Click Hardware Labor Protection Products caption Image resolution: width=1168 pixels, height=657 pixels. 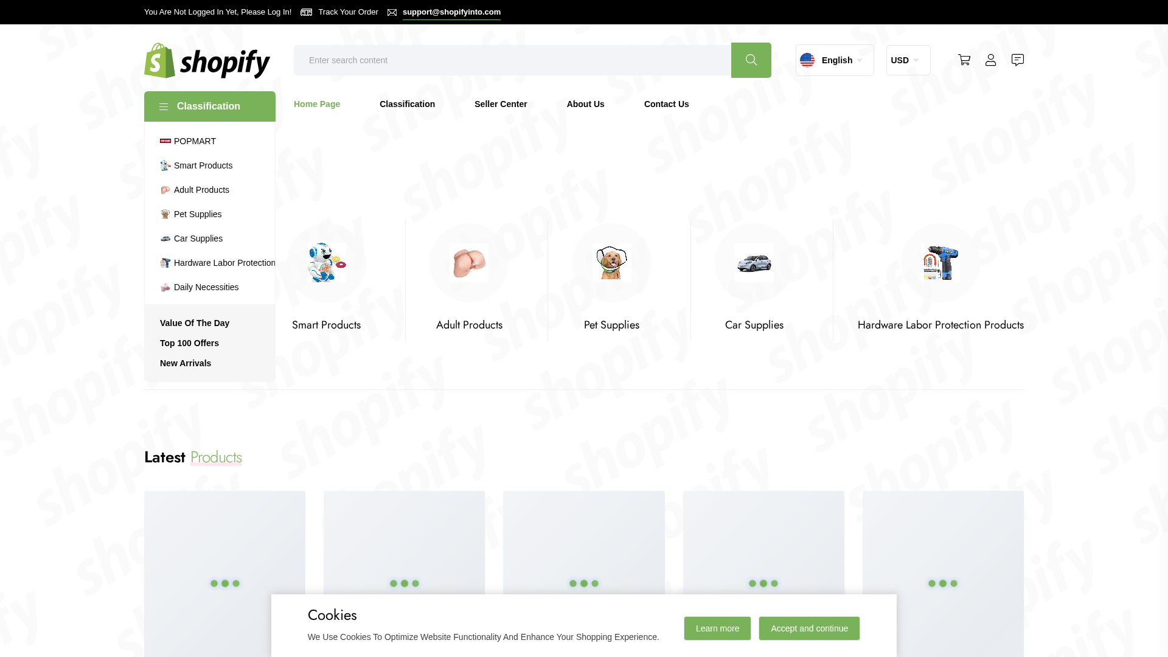940,325
